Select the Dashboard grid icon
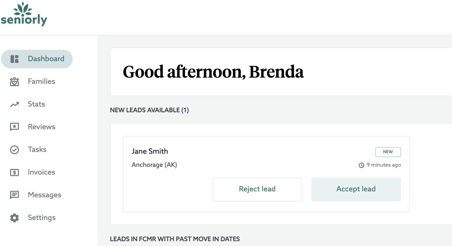 14,59
